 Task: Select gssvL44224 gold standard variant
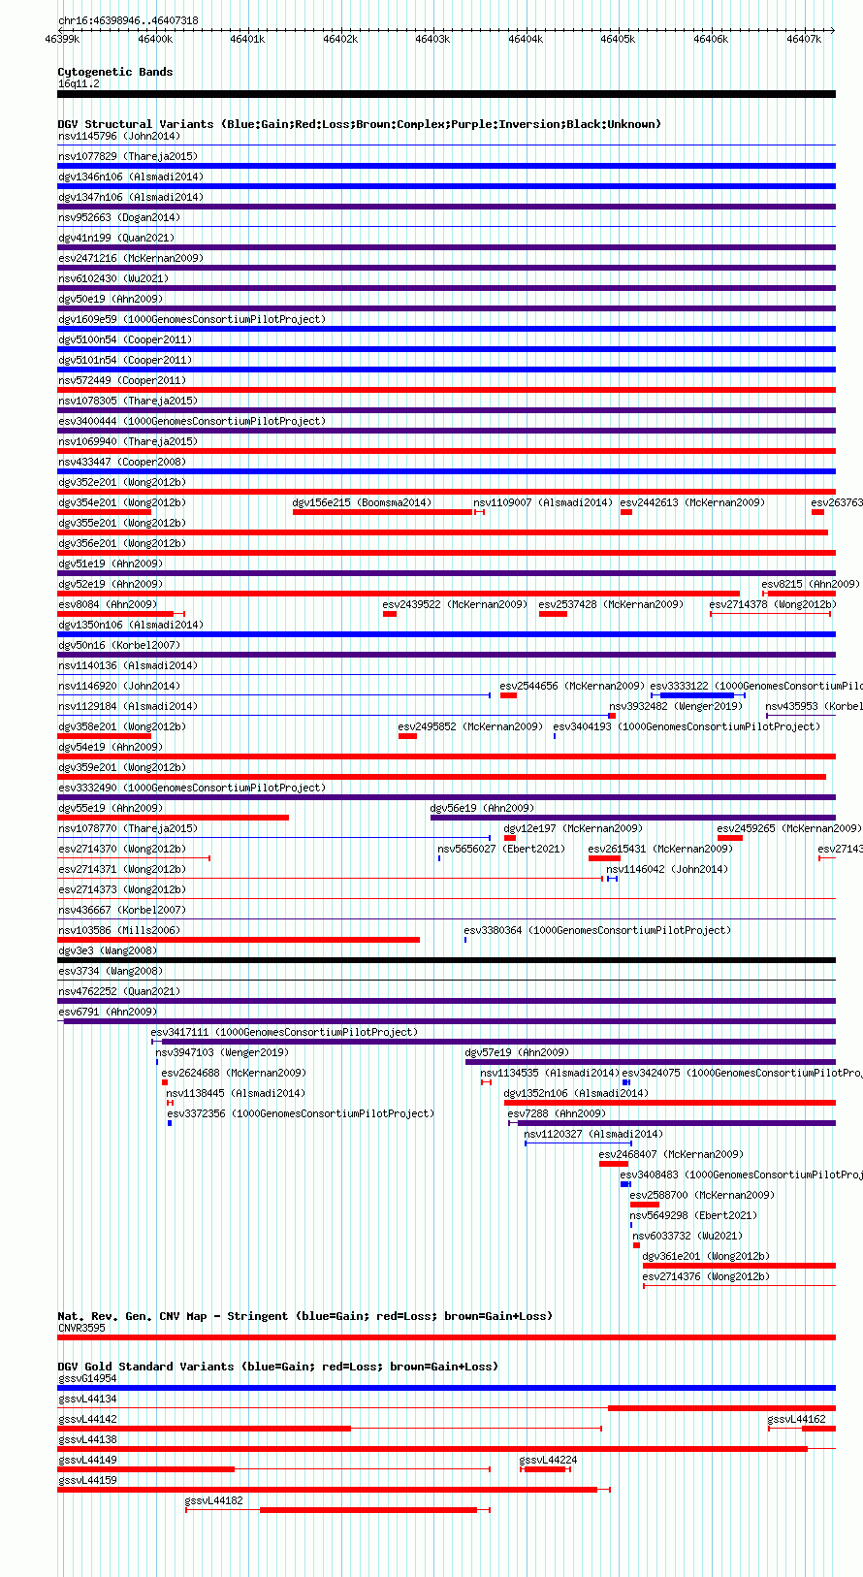point(546,1469)
